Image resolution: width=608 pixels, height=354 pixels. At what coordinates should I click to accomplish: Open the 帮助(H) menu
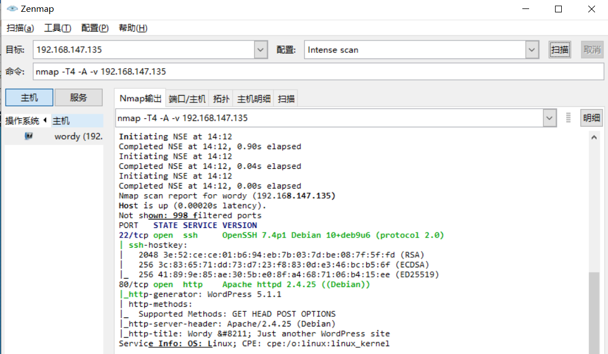click(133, 28)
